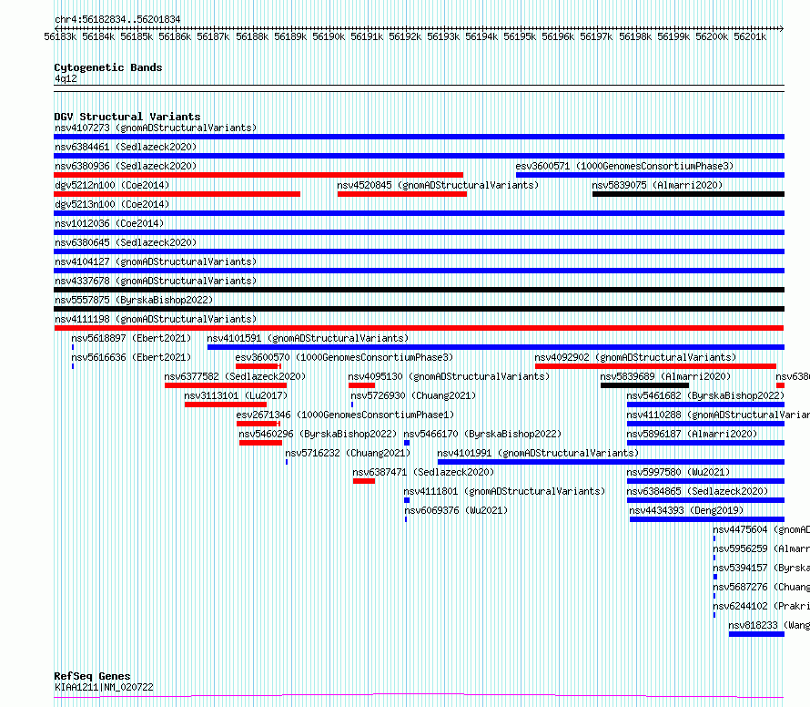Image resolution: width=810 pixels, height=707 pixels.
Task: Click the esv3600571 (1000GenomesConsortiumPhase3) label
Action: [x=624, y=166]
